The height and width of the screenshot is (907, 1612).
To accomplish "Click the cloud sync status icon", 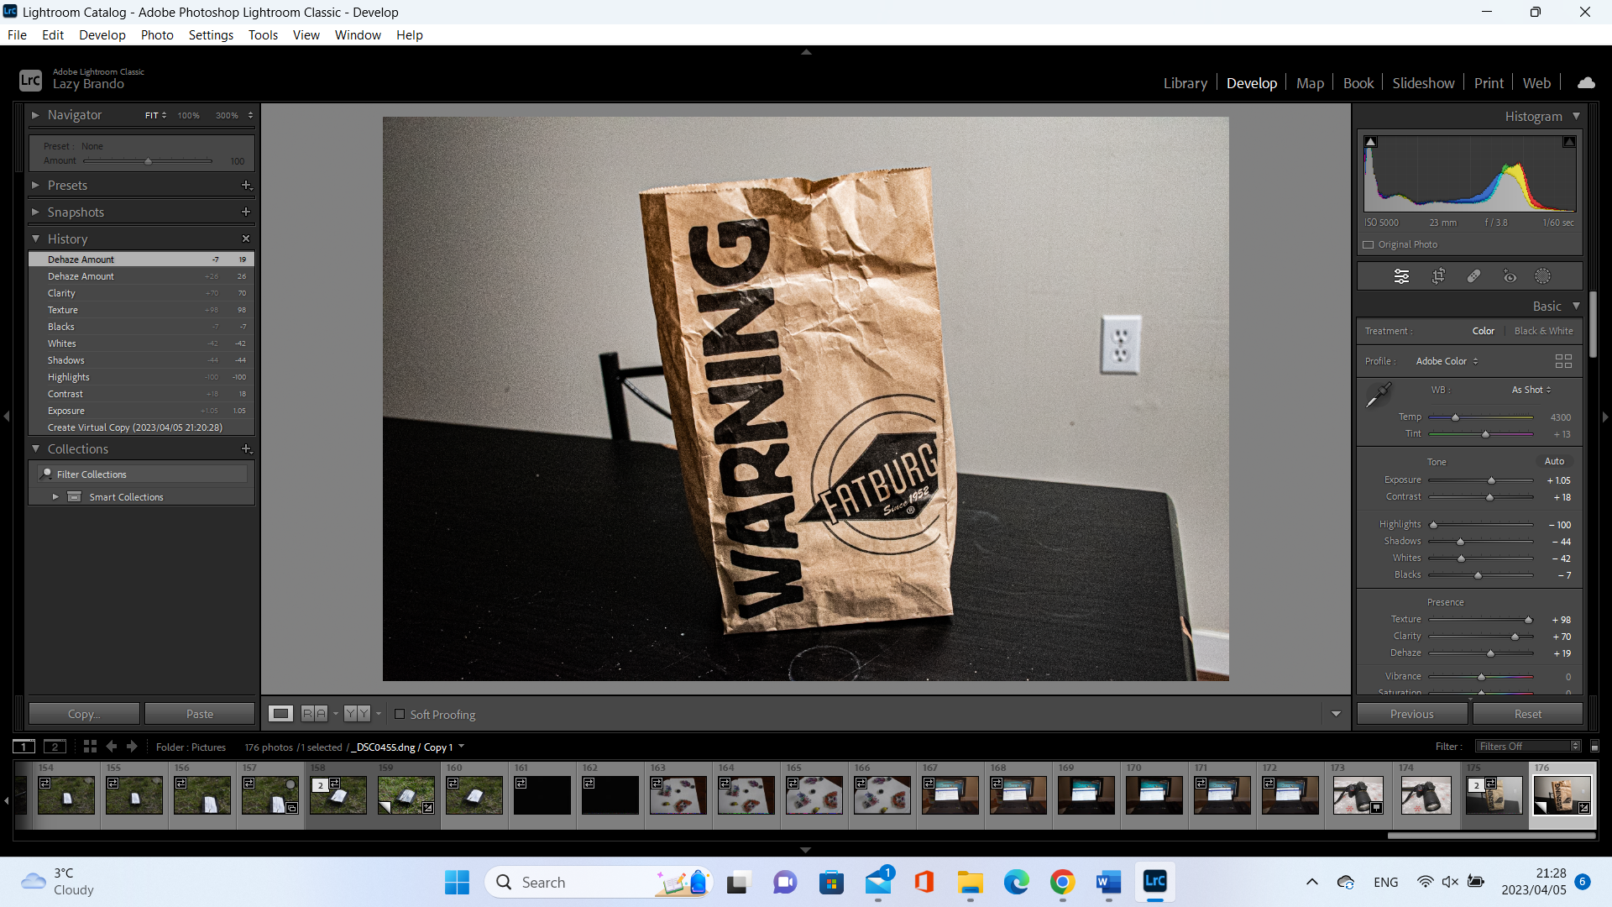I will pos(1586,82).
